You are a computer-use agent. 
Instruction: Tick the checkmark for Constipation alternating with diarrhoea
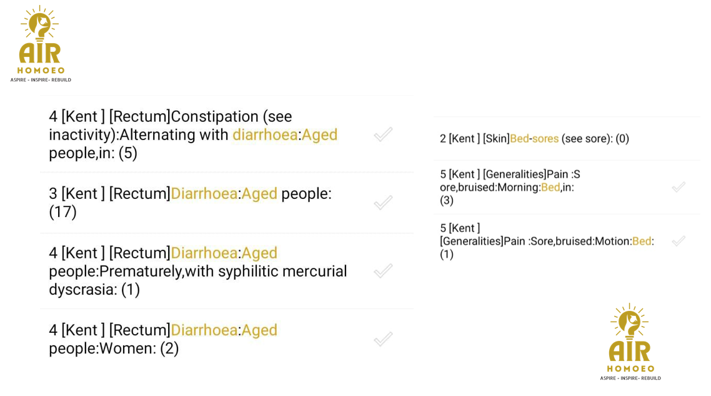pos(383,135)
